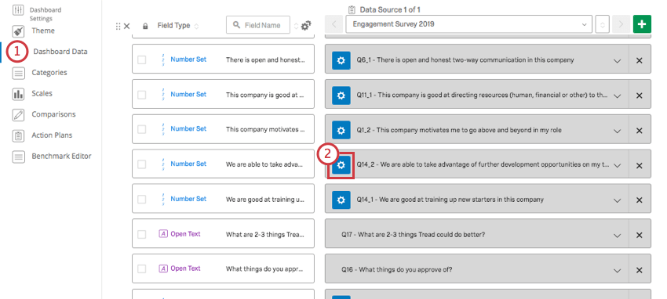This screenshot has width=667, height=299.
Task: Expand the Q16 source field dropdown
Action: [618, 271]
